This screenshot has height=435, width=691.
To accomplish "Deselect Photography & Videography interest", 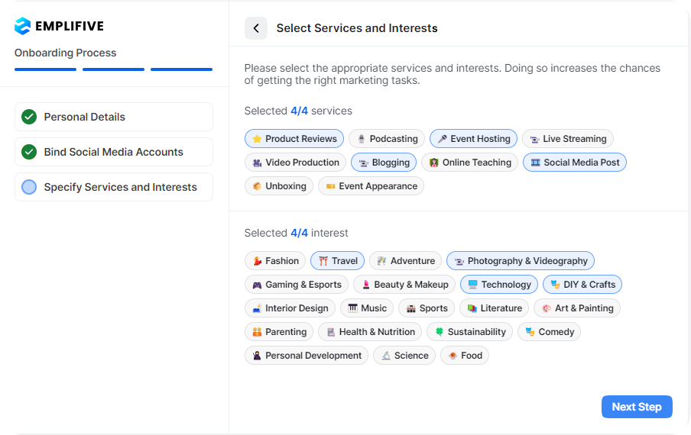I will (x=520, y=261).
